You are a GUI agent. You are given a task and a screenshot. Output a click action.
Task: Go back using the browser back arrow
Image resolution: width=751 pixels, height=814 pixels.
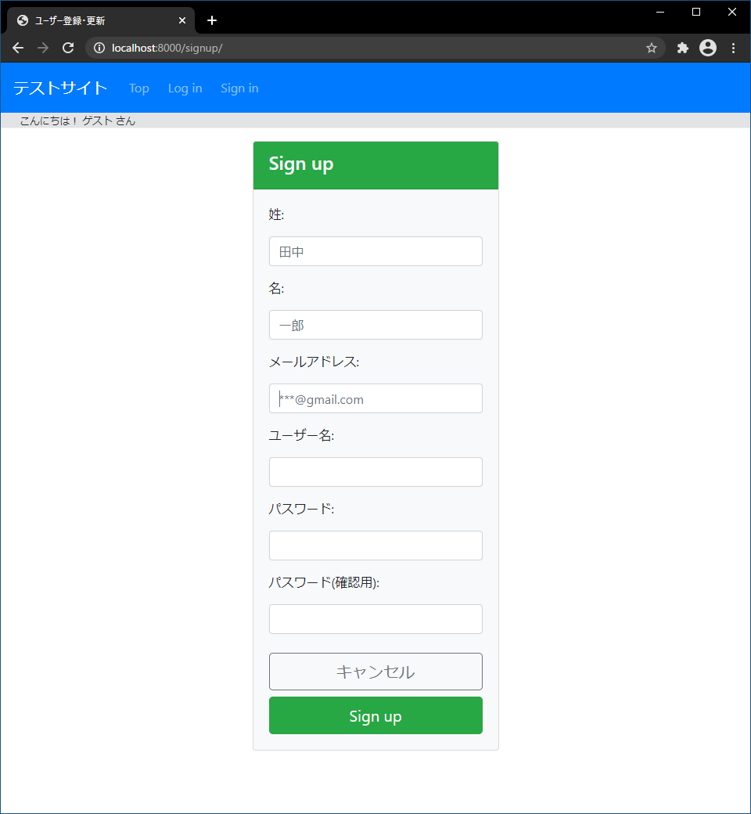coord(18,48)
